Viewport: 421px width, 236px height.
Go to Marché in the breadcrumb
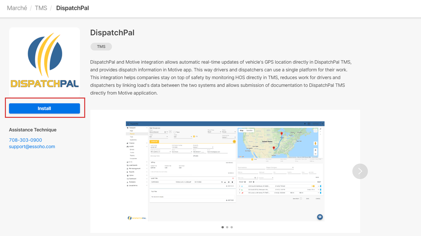click(17, 8)
